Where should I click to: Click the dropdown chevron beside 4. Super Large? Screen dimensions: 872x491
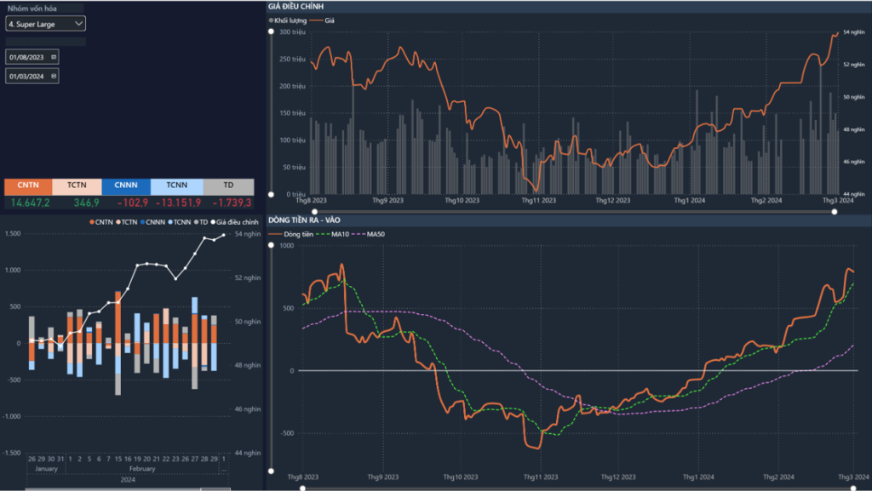pyautogui.click(x=79, y=24)
